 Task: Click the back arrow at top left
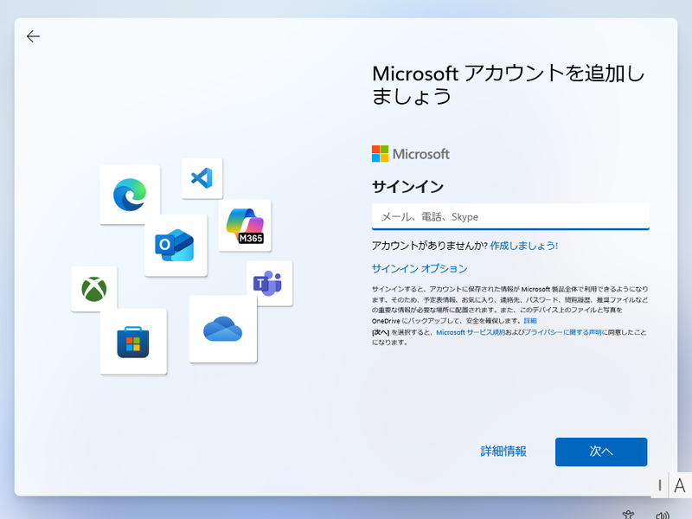33,36
